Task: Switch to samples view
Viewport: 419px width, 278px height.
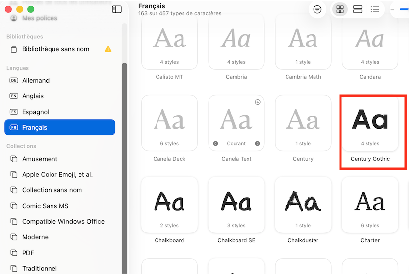Action: [358, 10]
